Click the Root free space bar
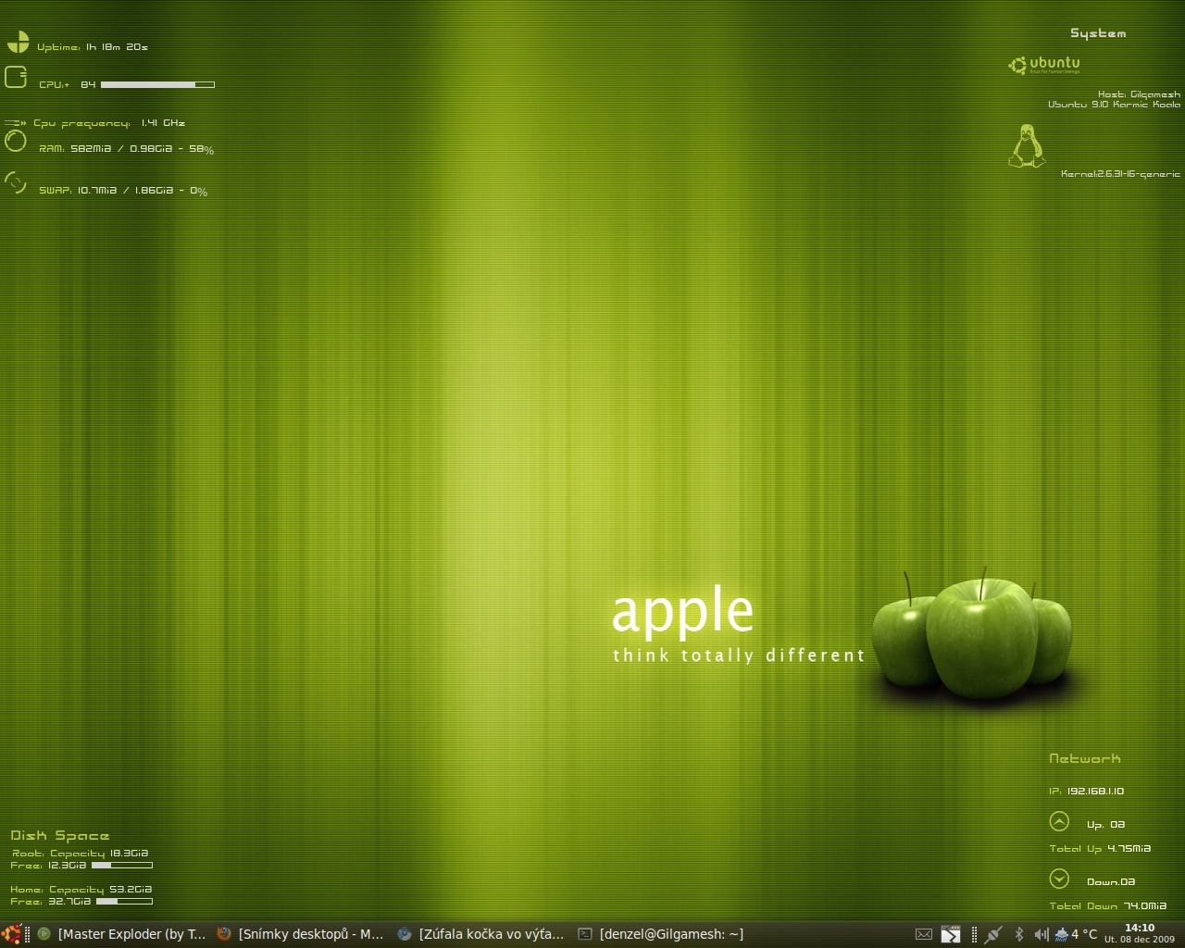The width and height of the screenshot is (1185, 948). pyautogui.click(x=121, y=866)
